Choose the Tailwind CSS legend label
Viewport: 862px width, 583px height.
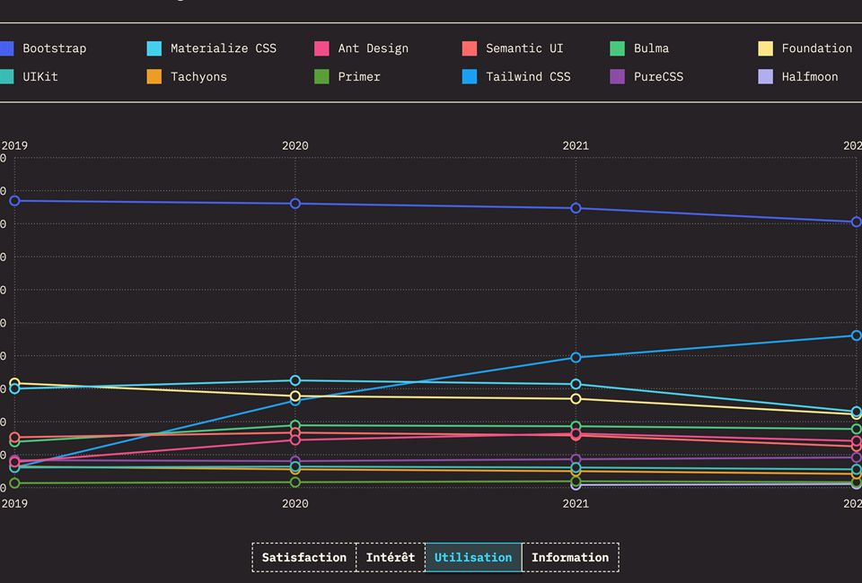pyautogui.click(x=528, y=77)
